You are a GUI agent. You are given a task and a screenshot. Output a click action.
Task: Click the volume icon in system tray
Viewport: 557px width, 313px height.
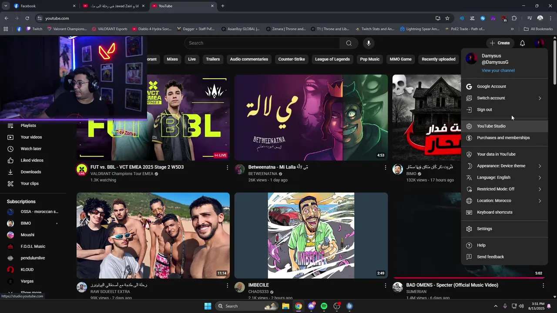(521, 306)
